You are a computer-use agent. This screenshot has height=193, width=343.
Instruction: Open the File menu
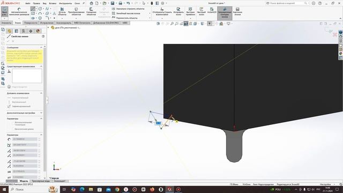tap(28, 3)
